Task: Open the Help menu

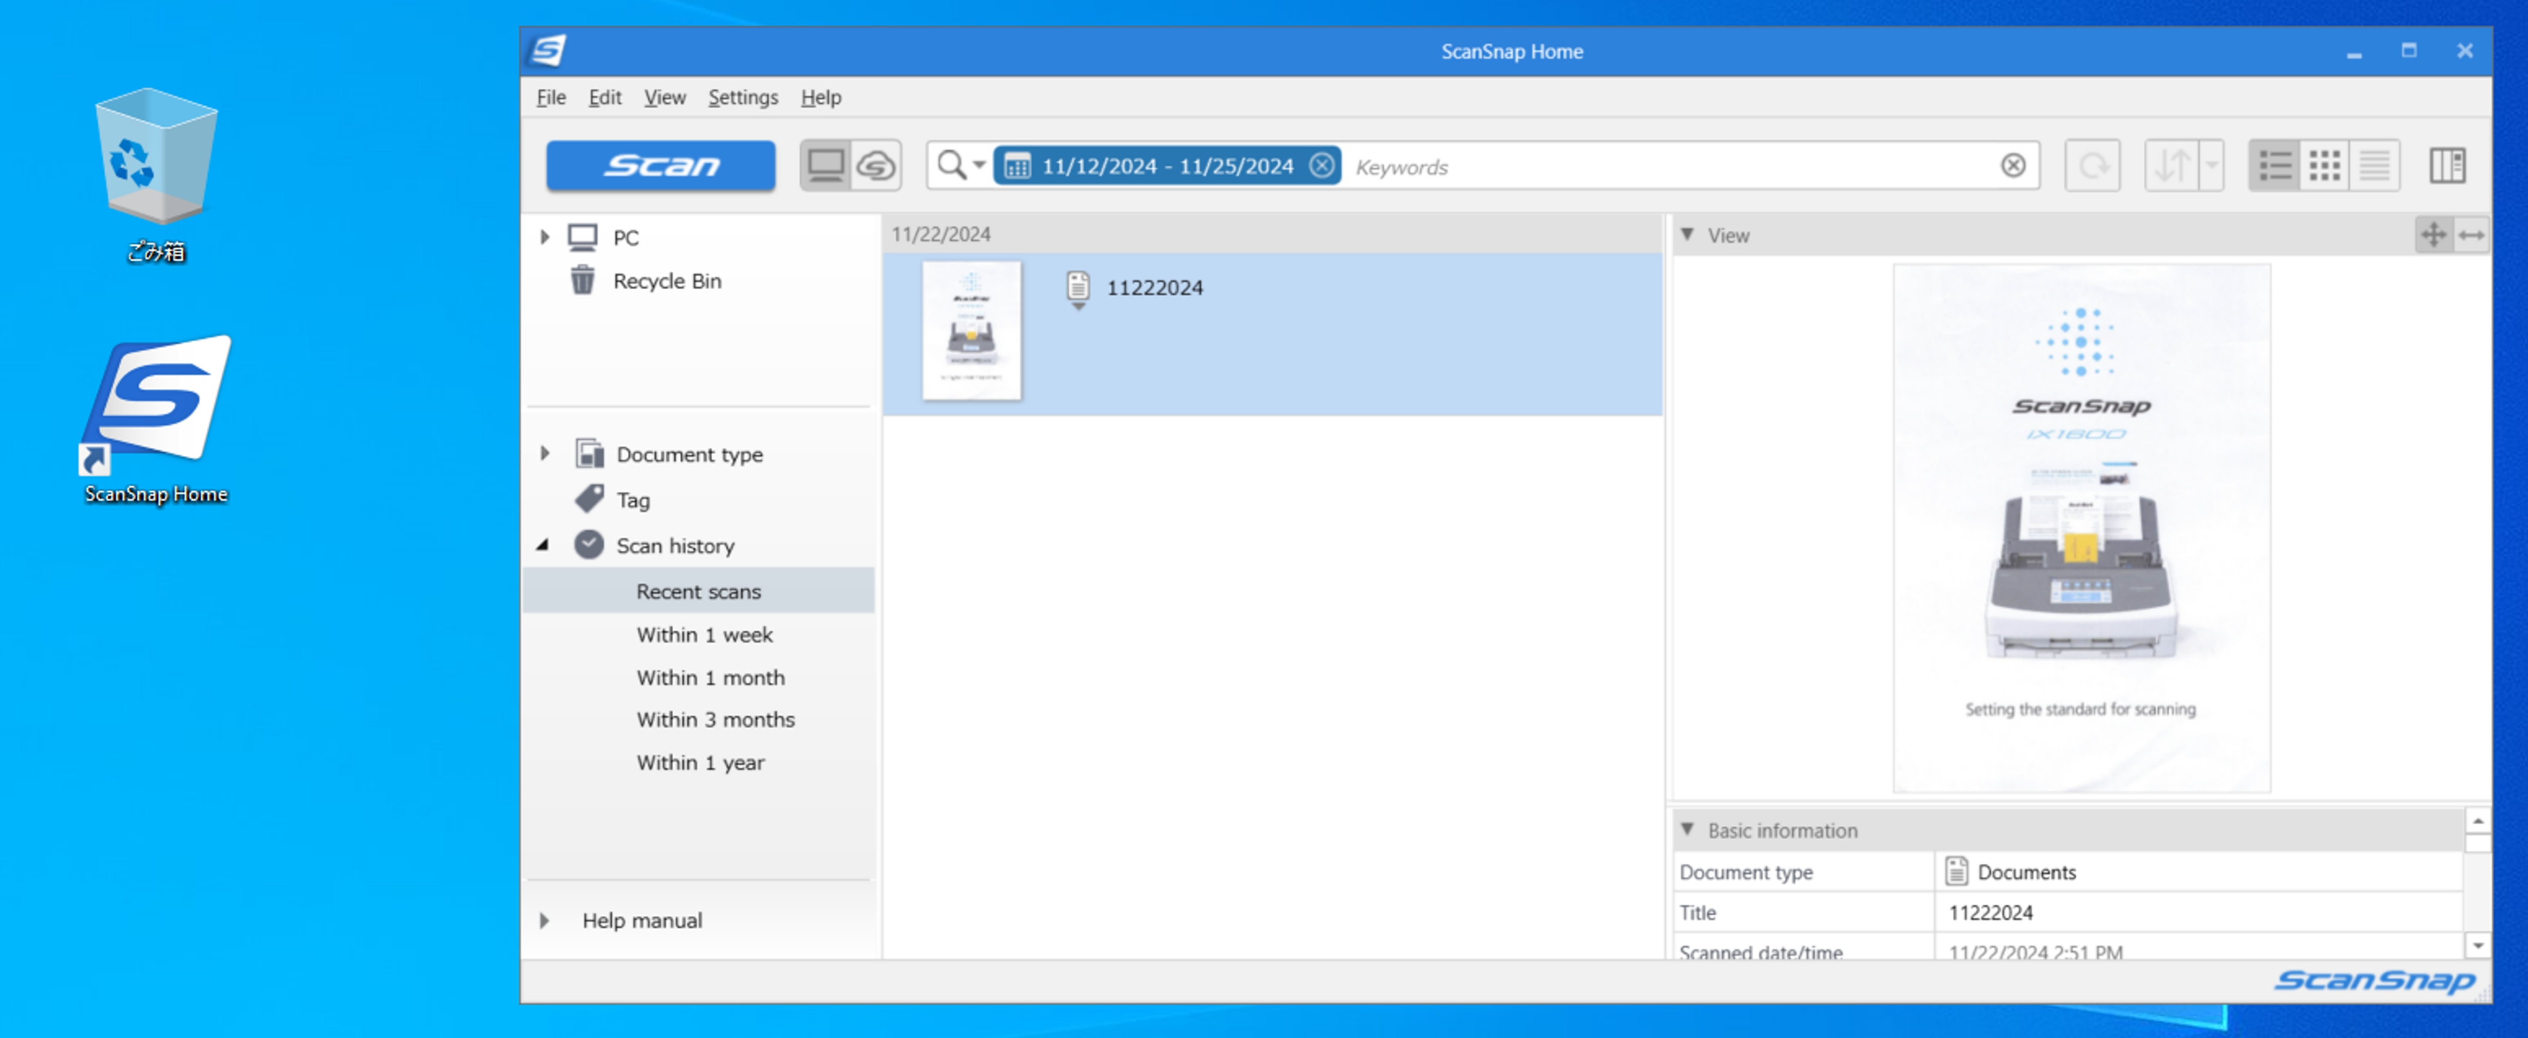Action: coord(820,97)
